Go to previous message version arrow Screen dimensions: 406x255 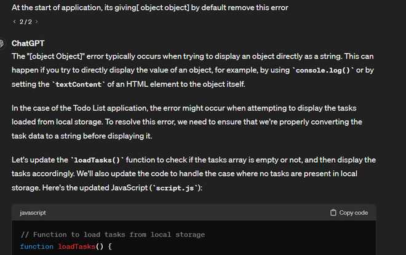pos(15,22)
